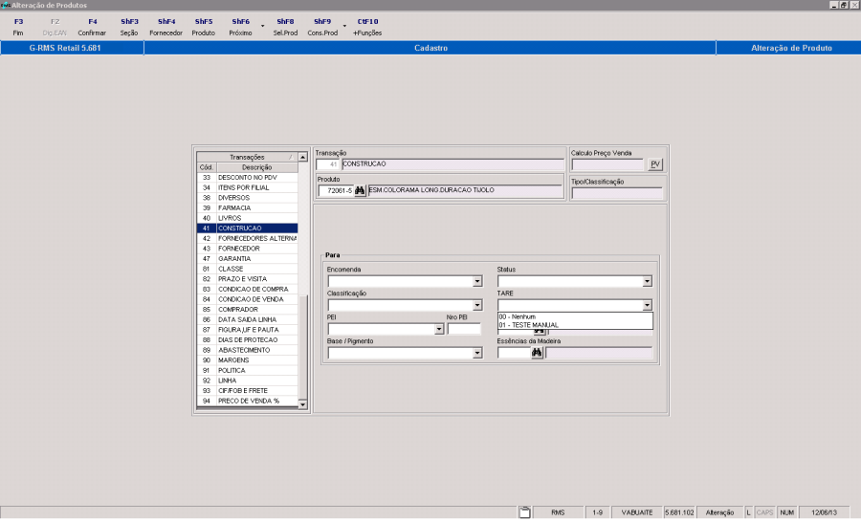Select row 94 PRECO DE VENDA %
Image resolution: width=861 pixels, height=522 pixels.
(x=247, y=401)
